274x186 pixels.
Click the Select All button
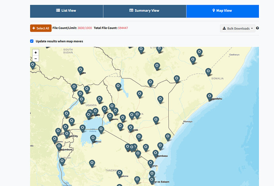coord(41,28)
